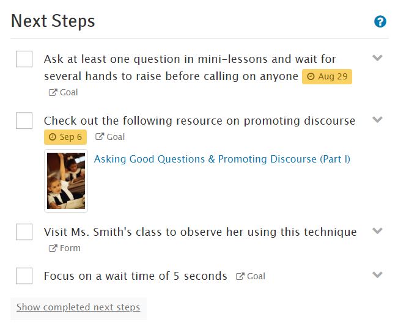The height and width of the screenshot is (333, 398).
Task: Mark the 5 seconds wait time step complete
Action: point(24,276)
